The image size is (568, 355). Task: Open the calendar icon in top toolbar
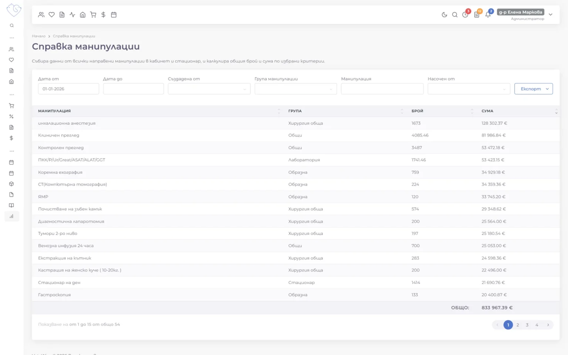(114, 15)
